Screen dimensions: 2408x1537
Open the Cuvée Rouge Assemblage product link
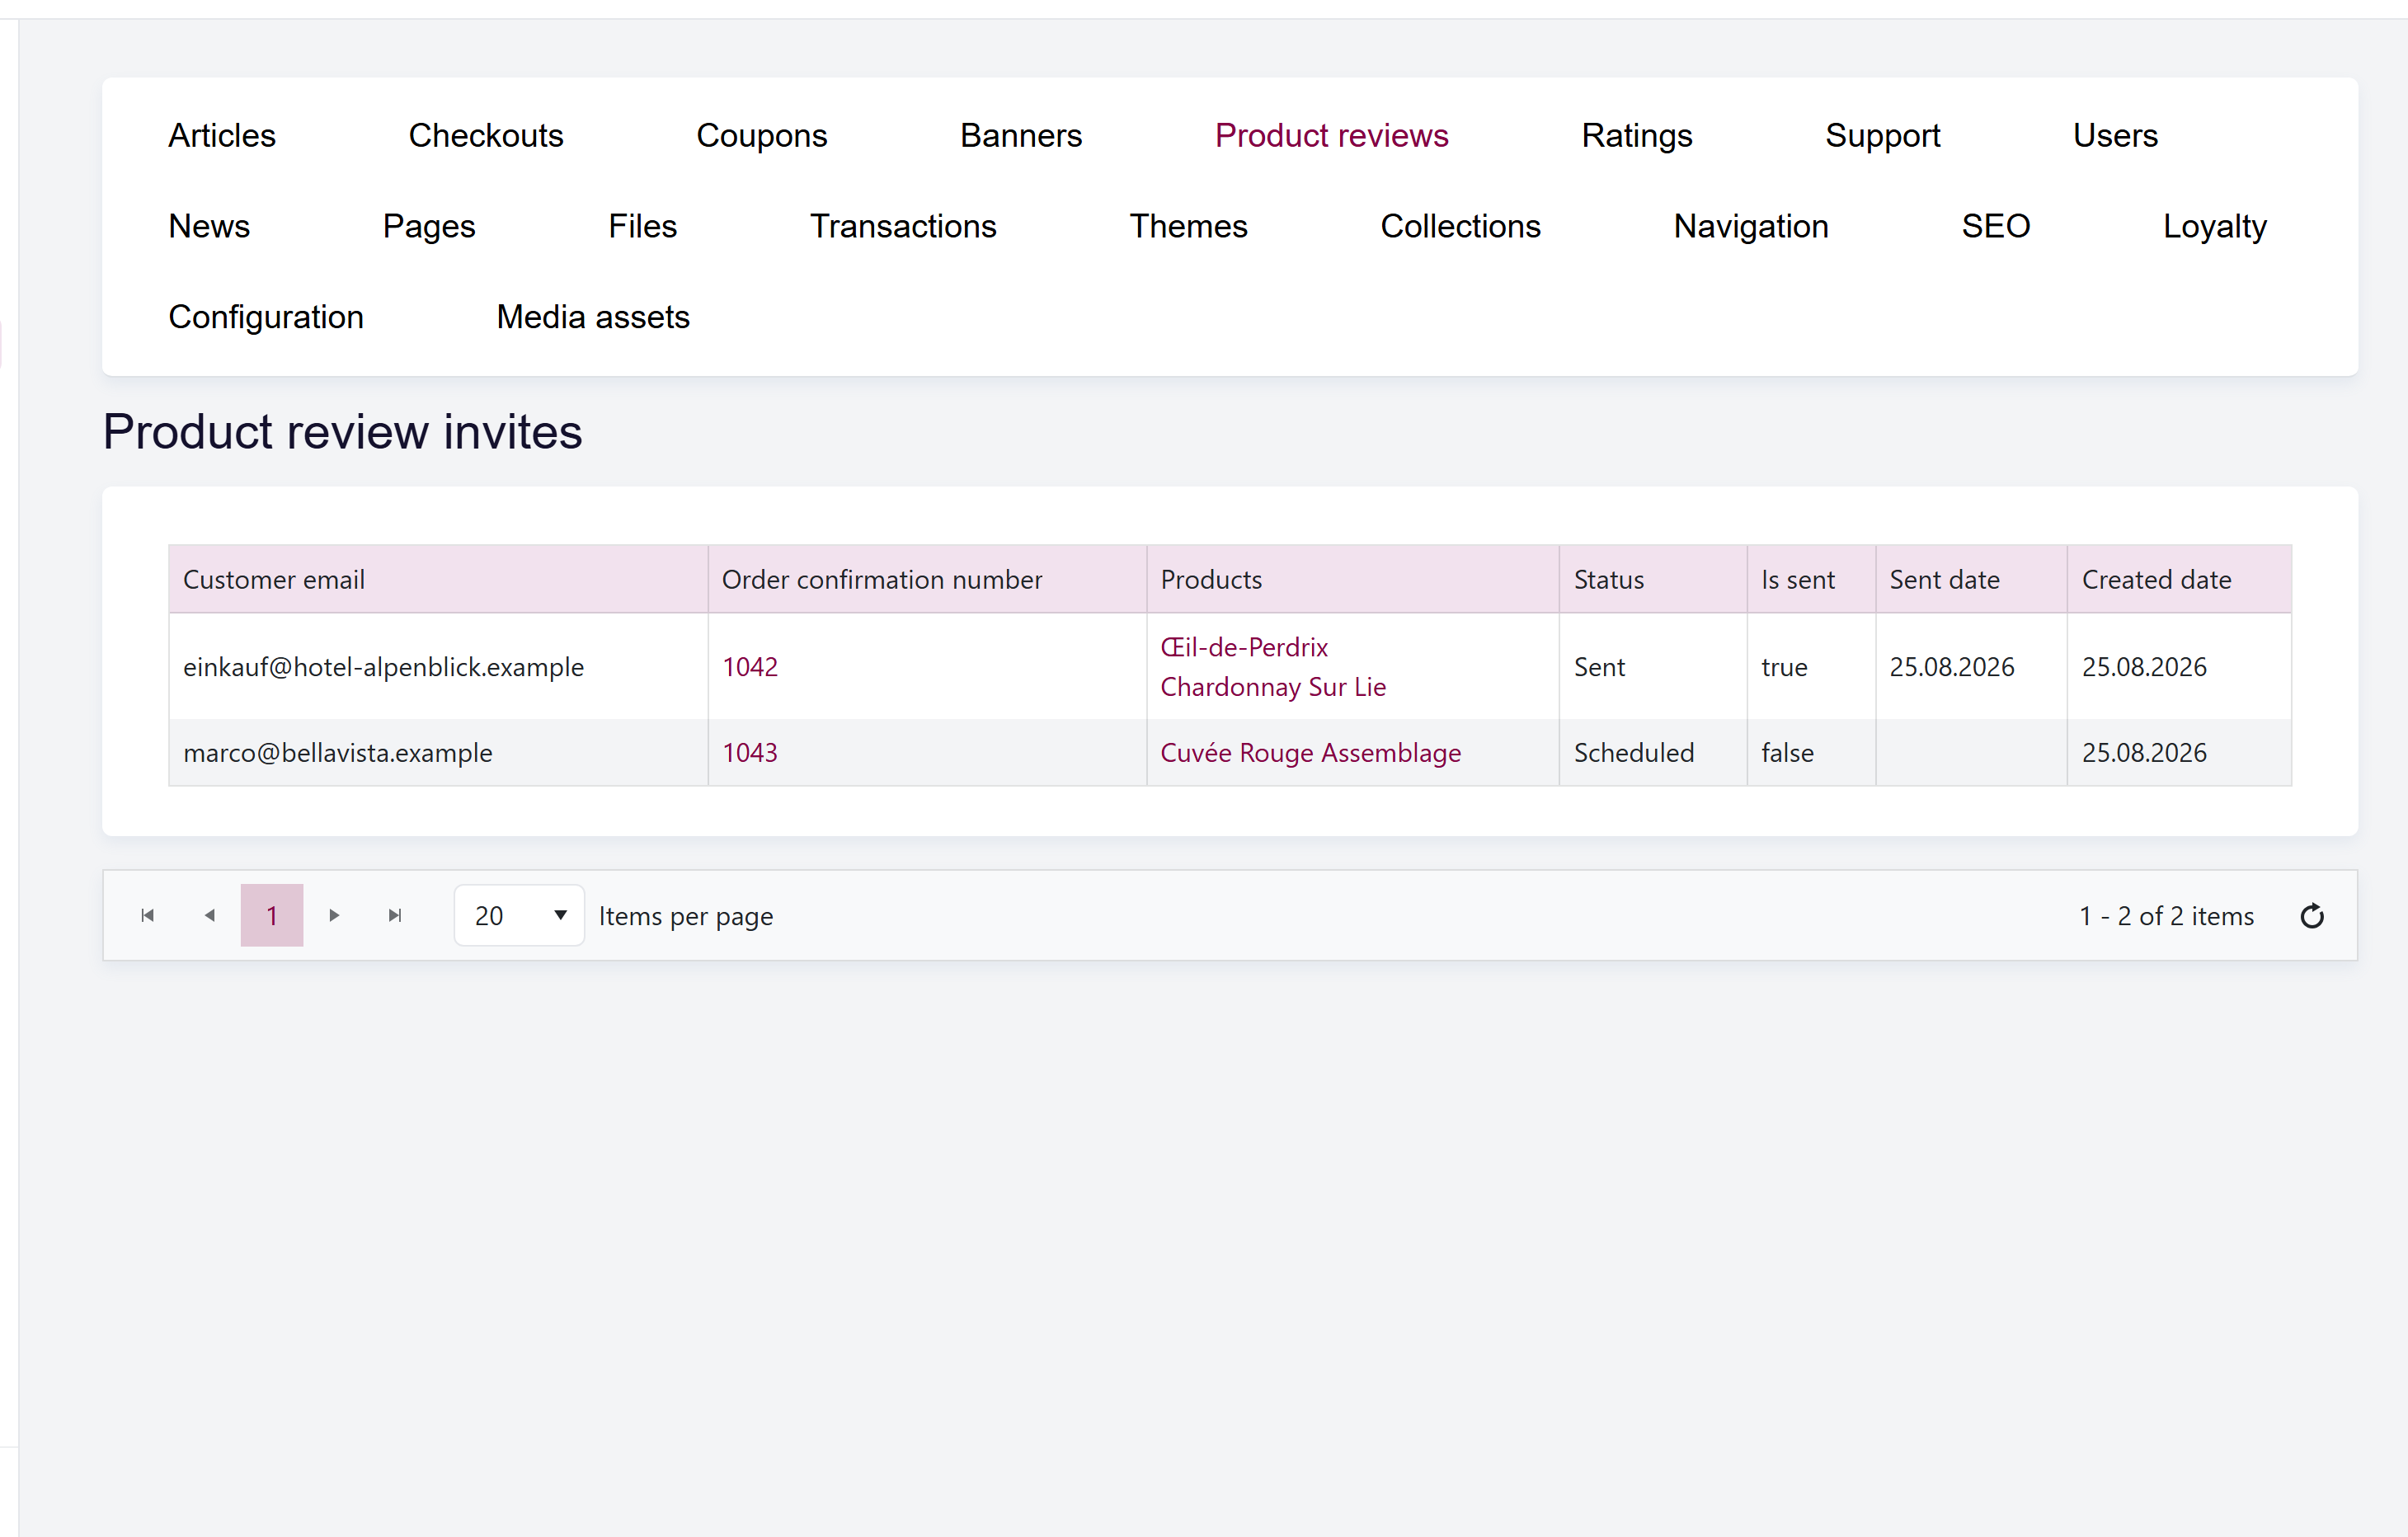click(x=1310, y=753)
